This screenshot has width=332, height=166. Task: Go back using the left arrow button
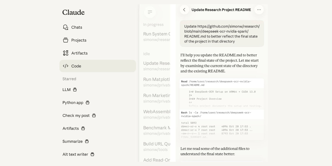[184, 10]
